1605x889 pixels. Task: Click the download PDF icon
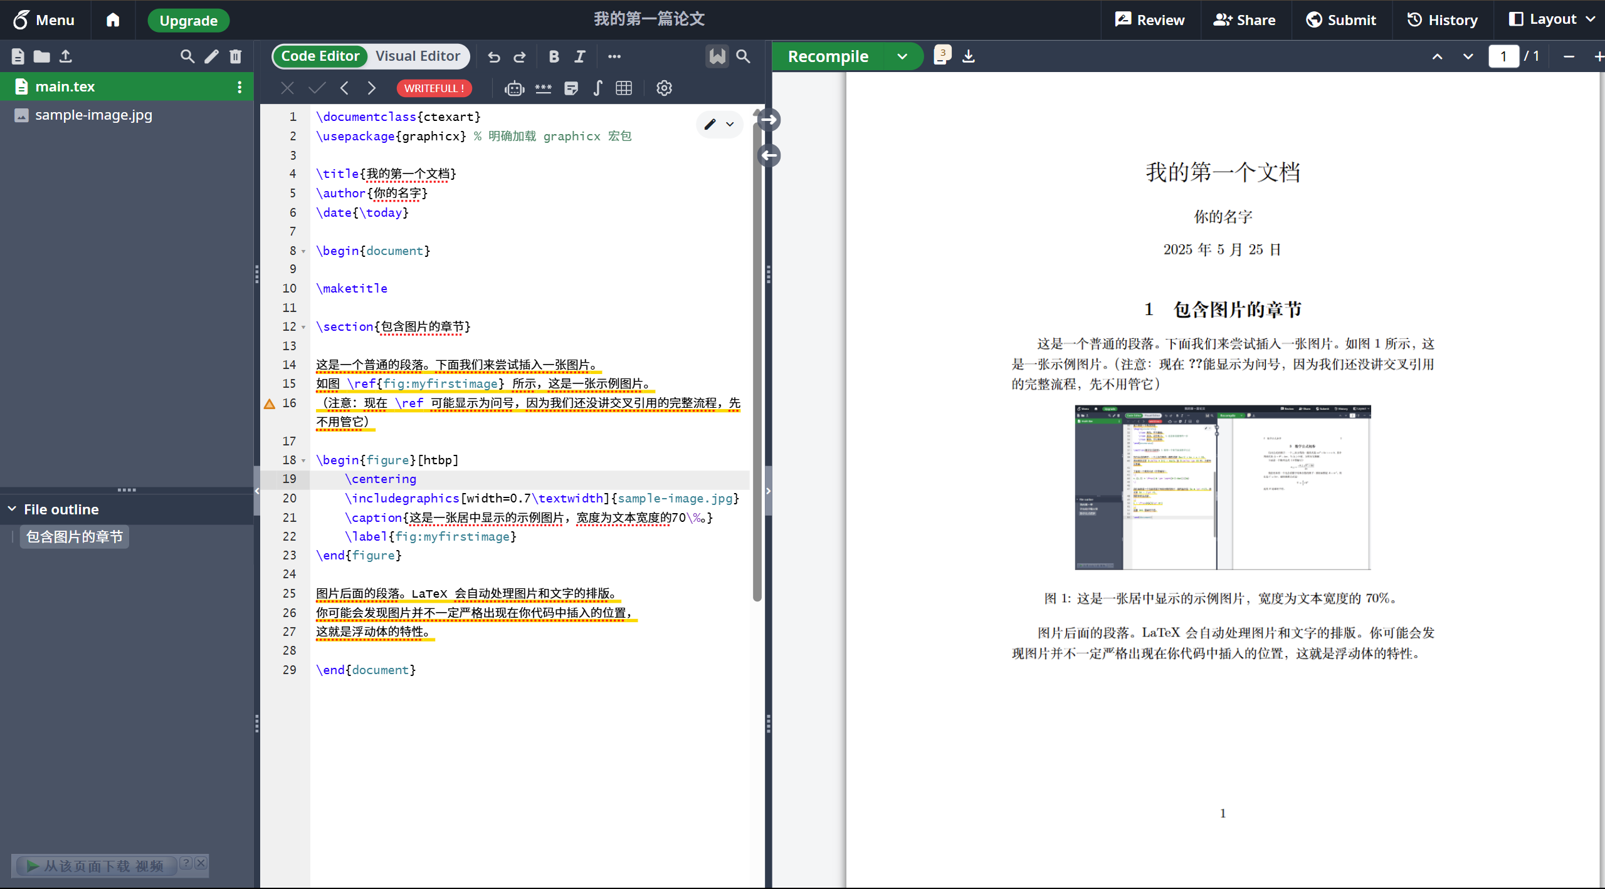[x=969, y=56]
